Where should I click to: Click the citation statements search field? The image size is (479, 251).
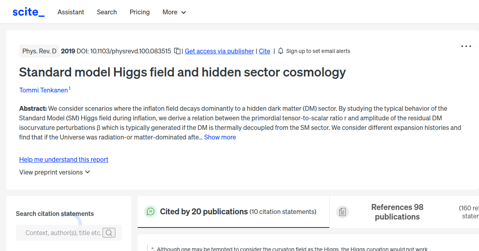[64, 232]
